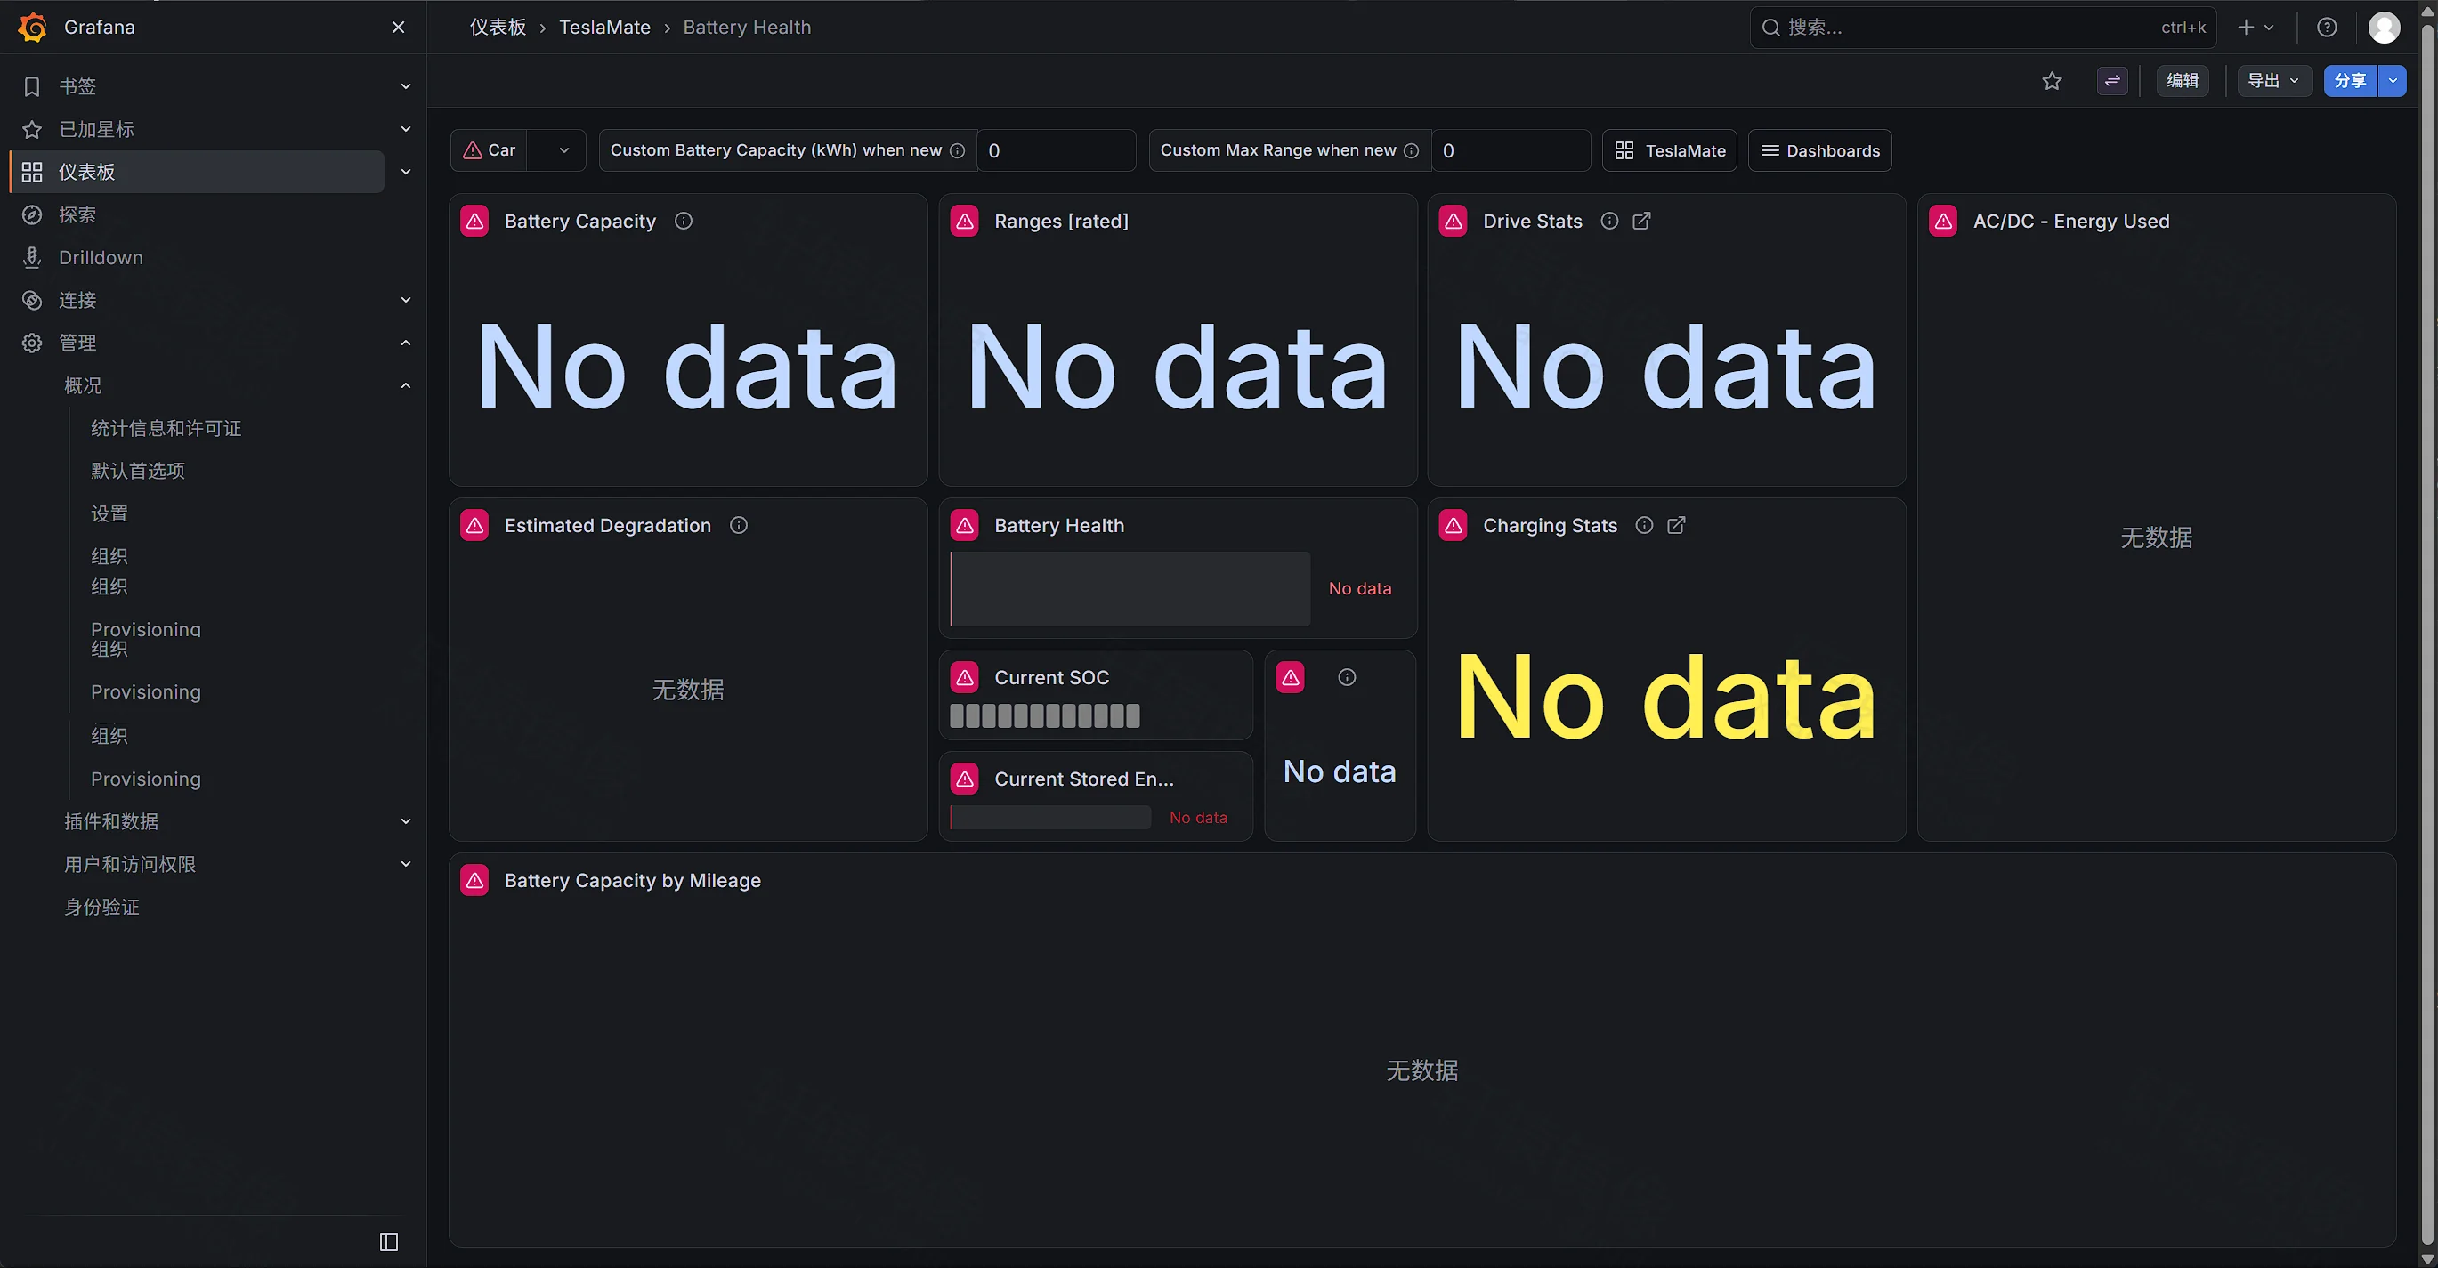This screenshot has width=2438, height=1268.
Task: Click the Car variable warning icon
Action: 474,150
